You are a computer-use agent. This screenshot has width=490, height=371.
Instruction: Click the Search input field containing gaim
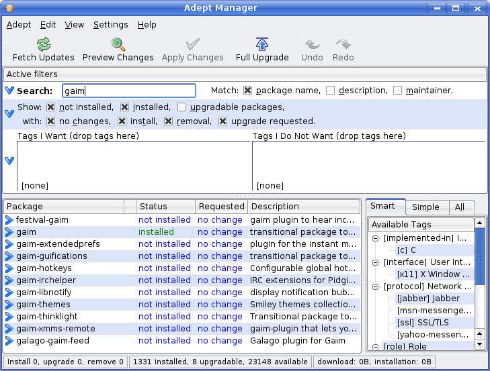128,91
